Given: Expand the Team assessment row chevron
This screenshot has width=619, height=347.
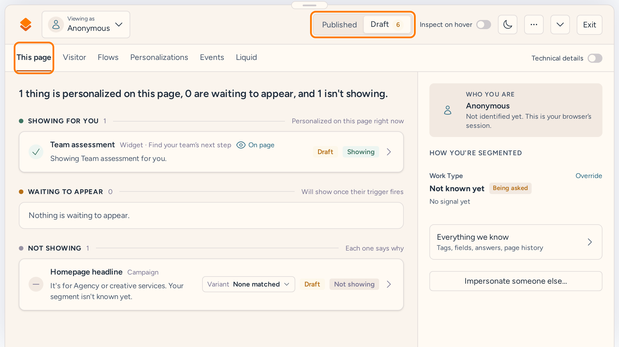Looking at the screenshot, I should tap(389, 152).
